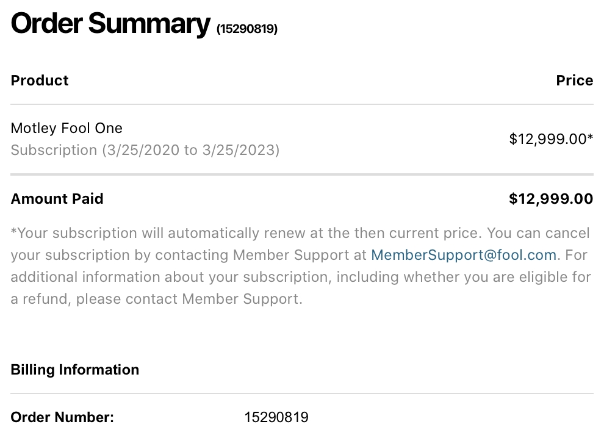Image resolution: width=615 pixels, height=438 pixels.
Task: Click the Amount Paid label
Action: [57, 199]
